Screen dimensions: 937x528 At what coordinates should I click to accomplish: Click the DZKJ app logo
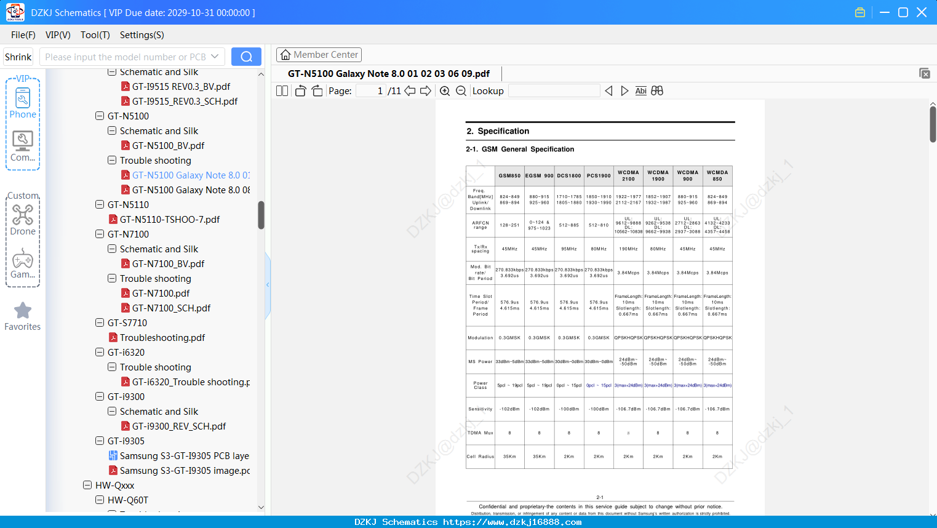click(x=15, y=12)
